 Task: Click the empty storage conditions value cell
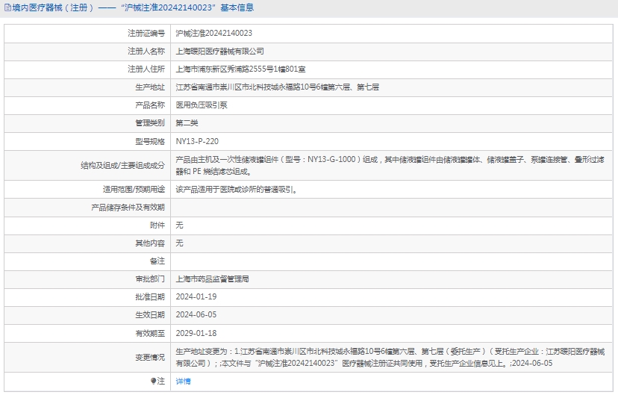[393, 207]
